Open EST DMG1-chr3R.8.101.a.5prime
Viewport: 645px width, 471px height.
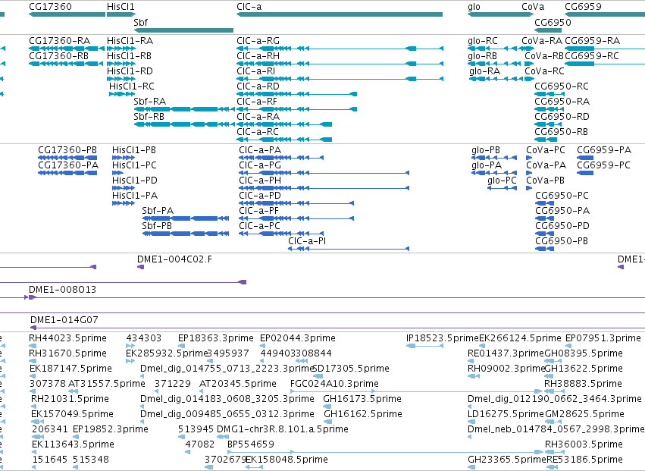(282, 429)
